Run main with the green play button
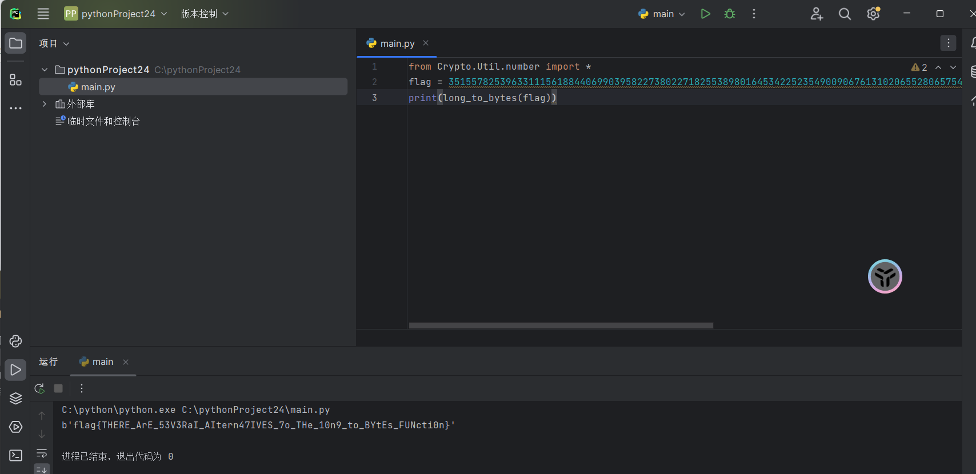The height and width of the screenshot is (474, 976). (706, 14)
